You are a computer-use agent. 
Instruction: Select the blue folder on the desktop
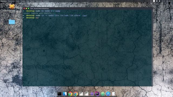(12, 22)
